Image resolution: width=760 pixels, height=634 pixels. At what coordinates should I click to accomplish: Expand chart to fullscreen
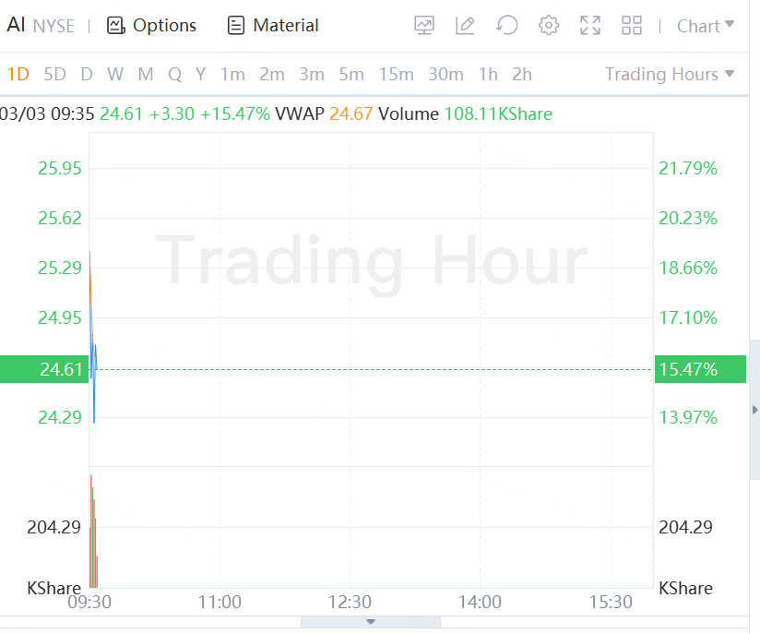pos(590,26)
